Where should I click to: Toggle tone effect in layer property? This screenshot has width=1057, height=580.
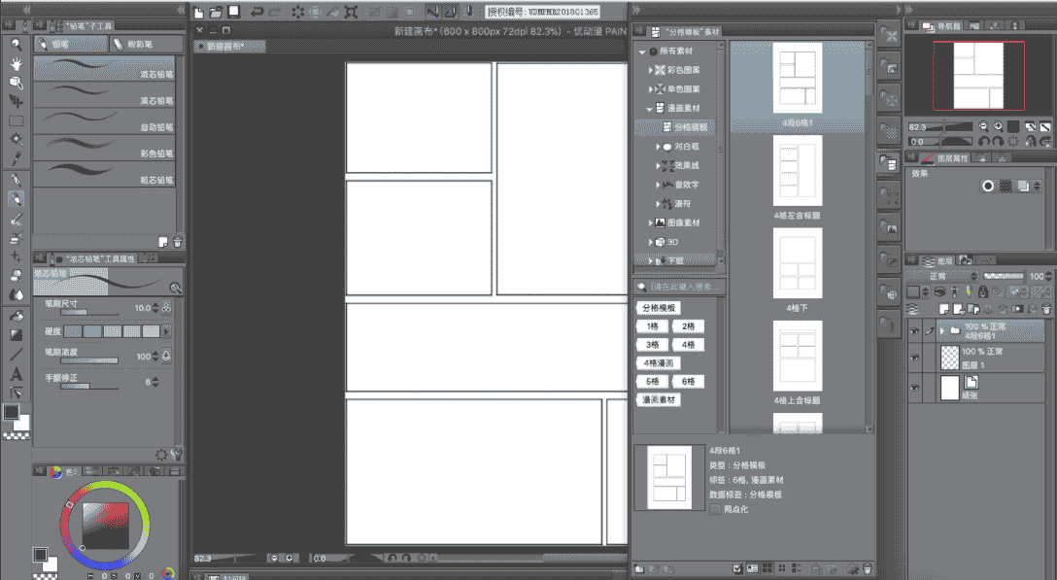coord(1006,187)
